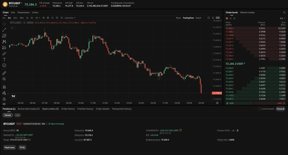Viewport: 288px width, 155px height.
Task: Open the forecasting and measurement tools
Action: click(x=4, y=47)
